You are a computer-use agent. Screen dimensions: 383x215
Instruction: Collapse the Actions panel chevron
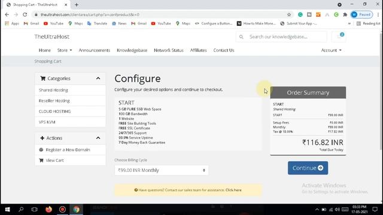[x=98, y=138]
